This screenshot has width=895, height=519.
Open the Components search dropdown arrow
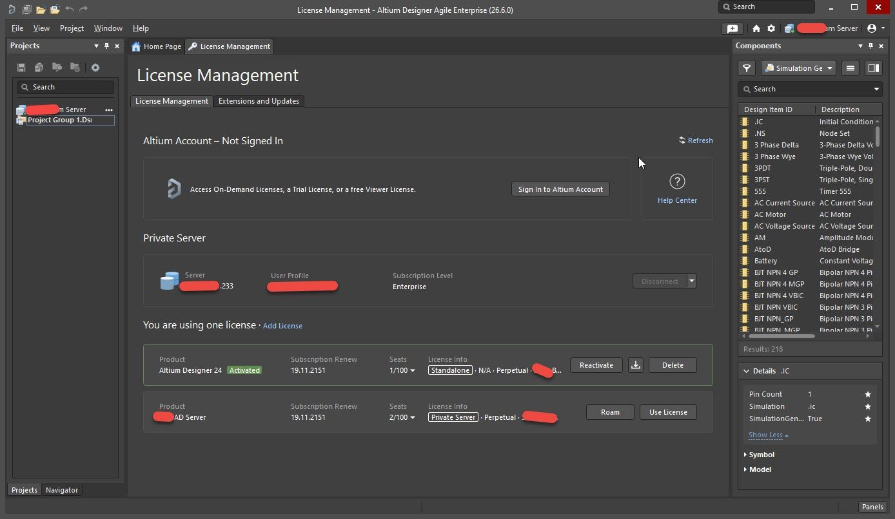(x=876, y=89)
